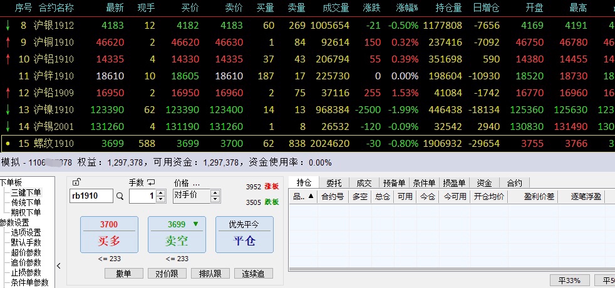Click the 买多 buy long button
The width and height of the screenshot is (615, 288).
coord(109,234)
